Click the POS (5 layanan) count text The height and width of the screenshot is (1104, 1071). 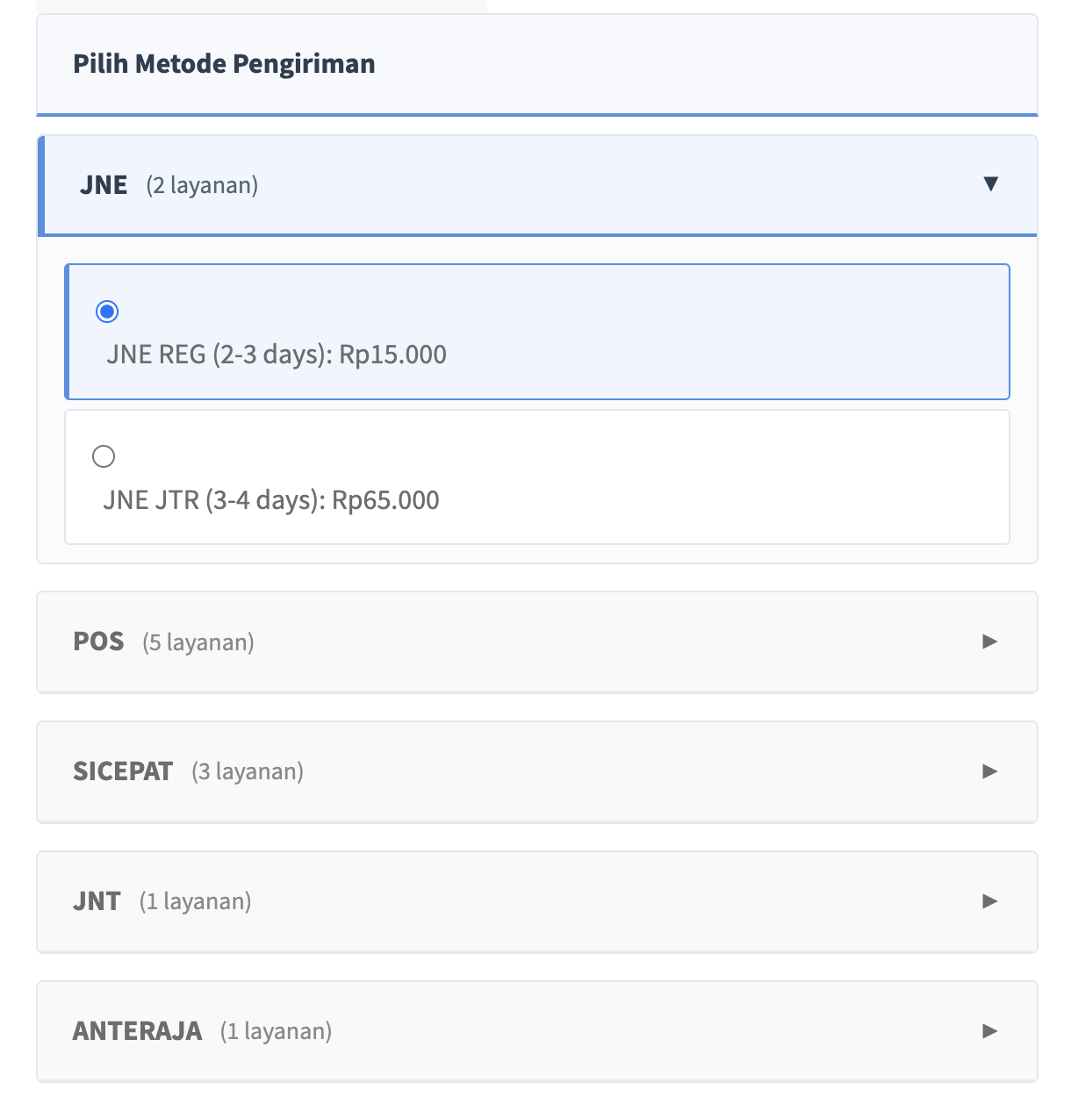198,642
